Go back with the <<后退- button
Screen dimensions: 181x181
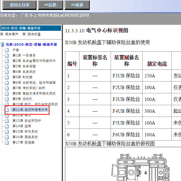point(50,5)
